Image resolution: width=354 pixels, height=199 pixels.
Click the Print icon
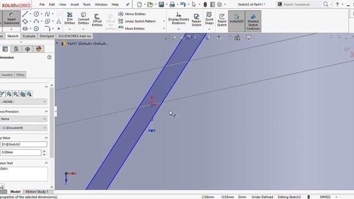(172, 4)
